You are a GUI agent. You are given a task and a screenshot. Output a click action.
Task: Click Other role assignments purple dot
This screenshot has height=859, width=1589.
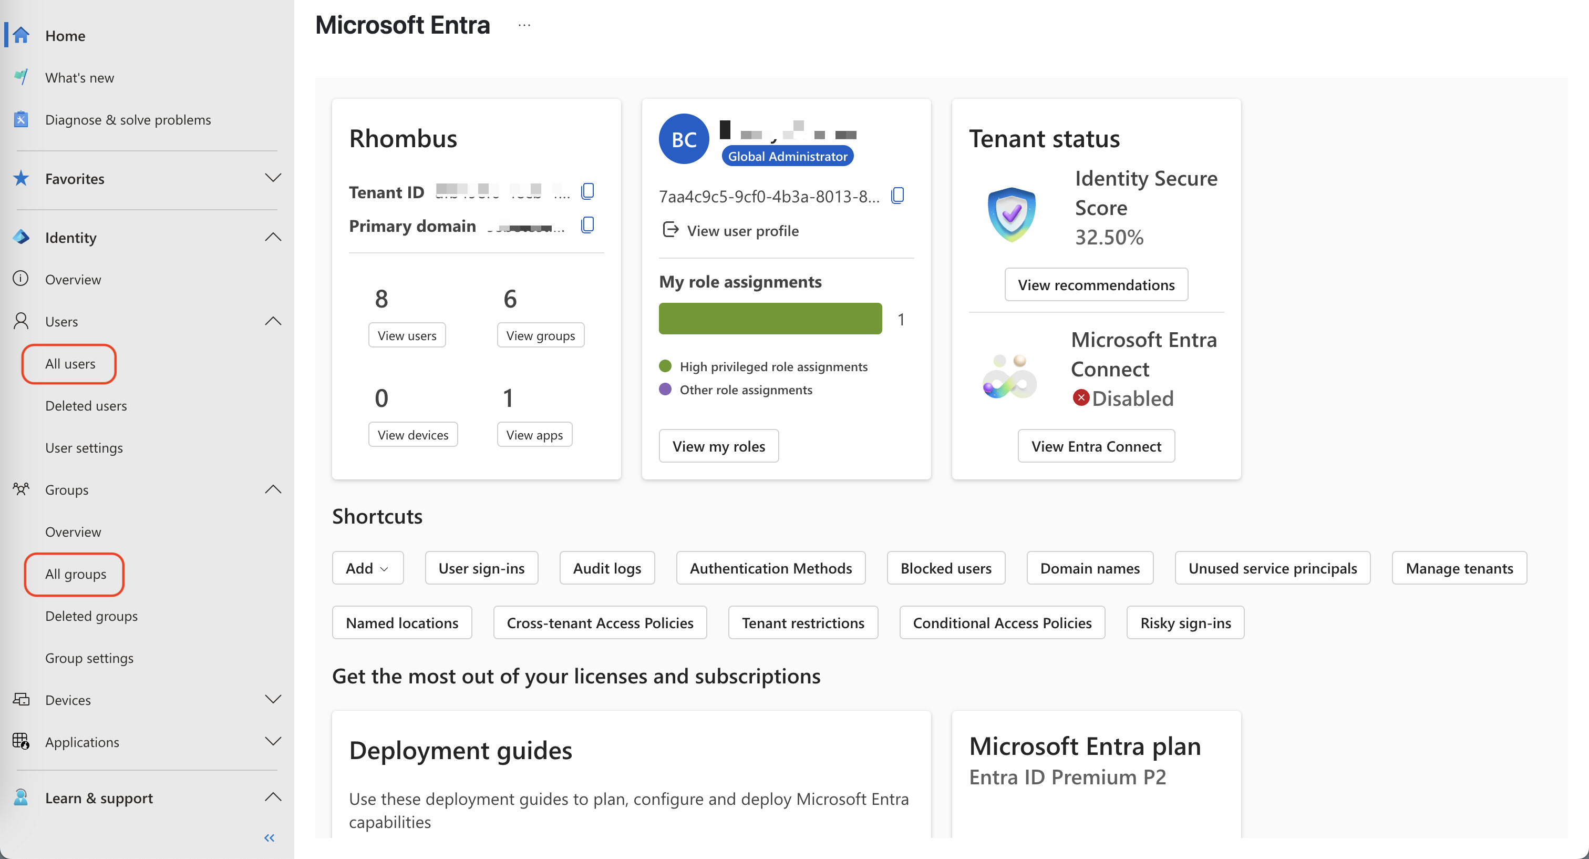(x=665, y=389)
